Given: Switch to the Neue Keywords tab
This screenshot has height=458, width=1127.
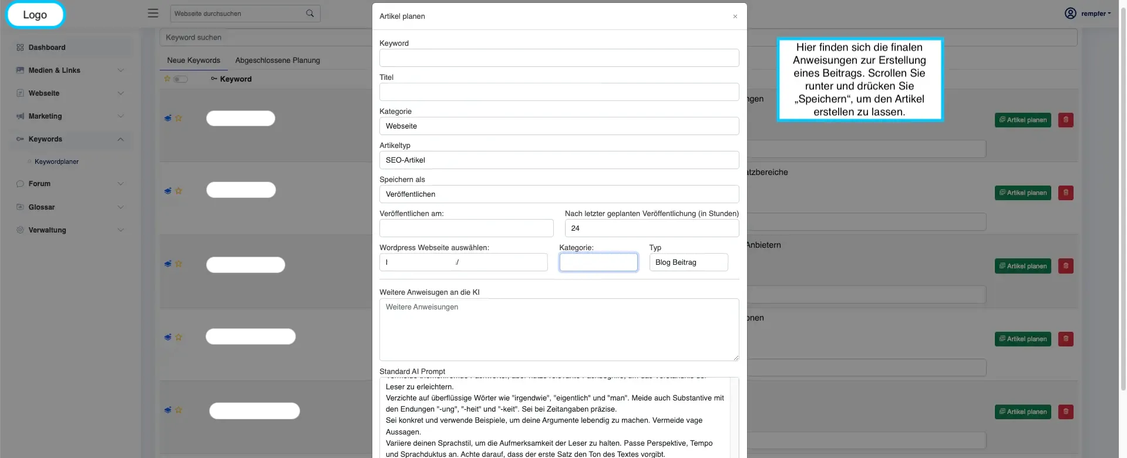Looking at the screenshot, I should (193, 60).
